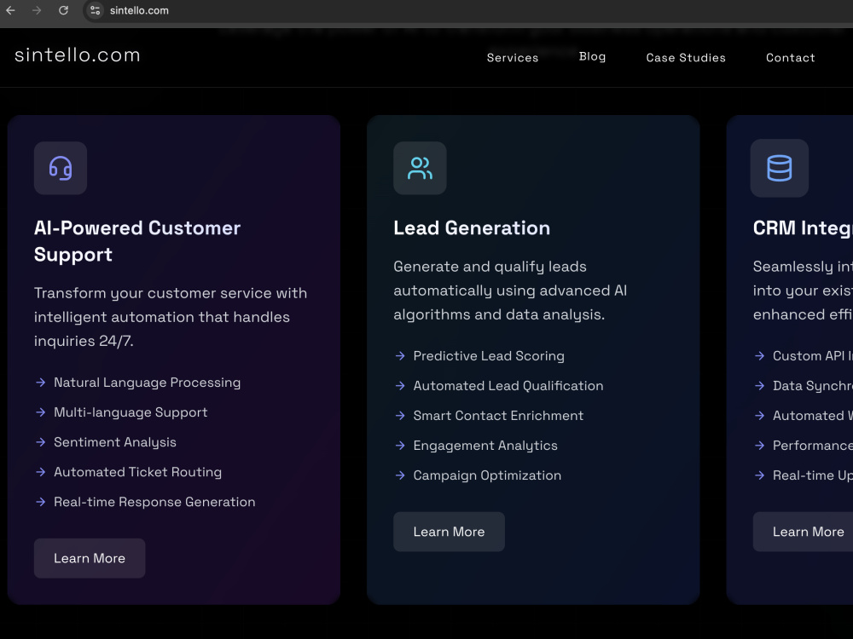The height and width of the screenshot is (639, 853).
Task: Click arrow beside Custom API item
Action: click(x=760, y=356)
